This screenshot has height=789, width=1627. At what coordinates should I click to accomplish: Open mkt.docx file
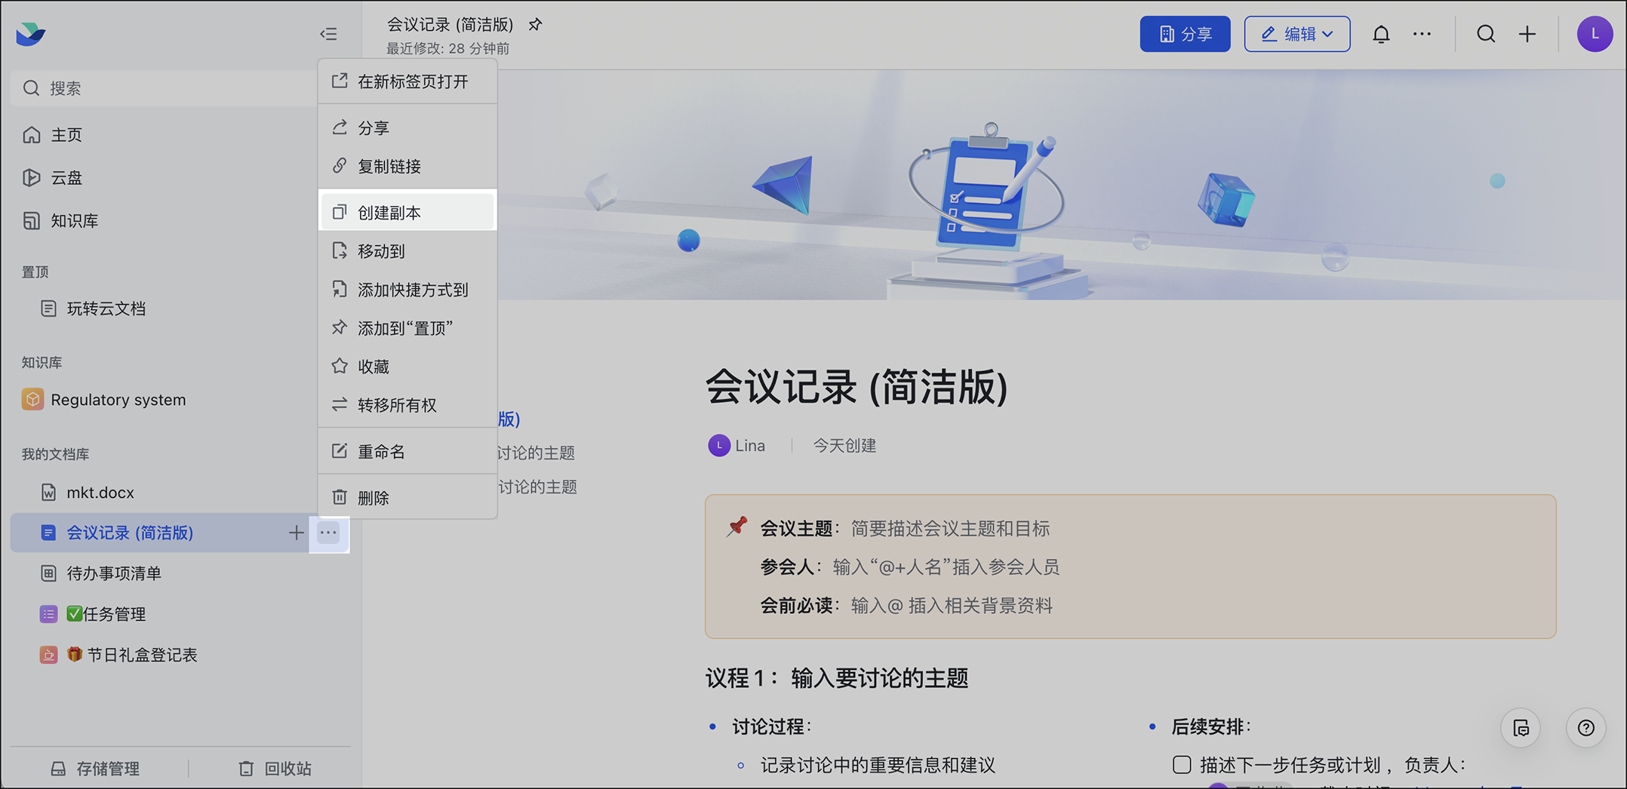click(x=100, y=493)
